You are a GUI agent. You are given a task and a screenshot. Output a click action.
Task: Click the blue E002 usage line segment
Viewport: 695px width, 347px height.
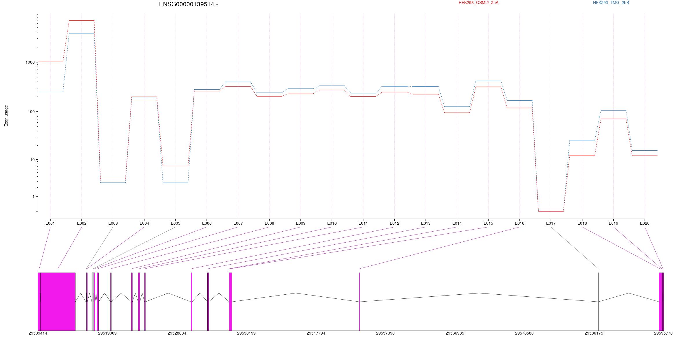pos(82,33)
